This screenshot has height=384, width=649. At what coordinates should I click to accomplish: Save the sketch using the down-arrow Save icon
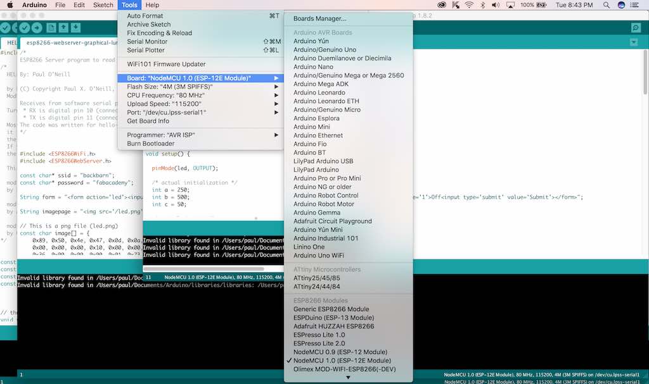(x=75, y=28)
